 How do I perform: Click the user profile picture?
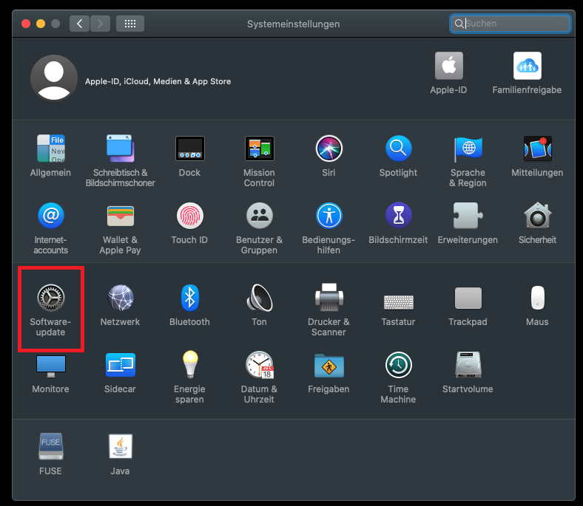[x=53, y=78]
